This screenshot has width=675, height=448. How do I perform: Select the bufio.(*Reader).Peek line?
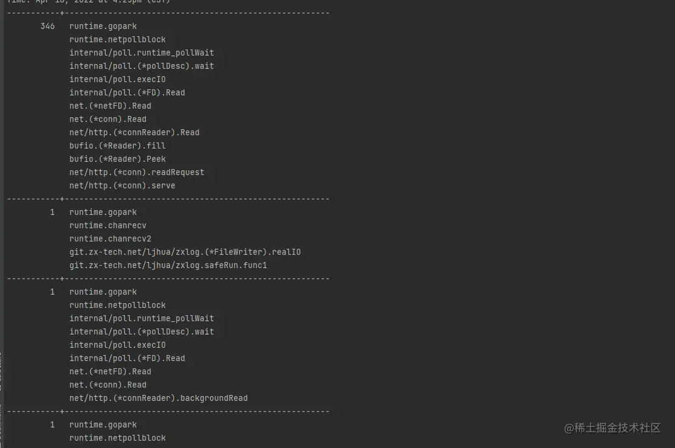[x=117, y=159]
